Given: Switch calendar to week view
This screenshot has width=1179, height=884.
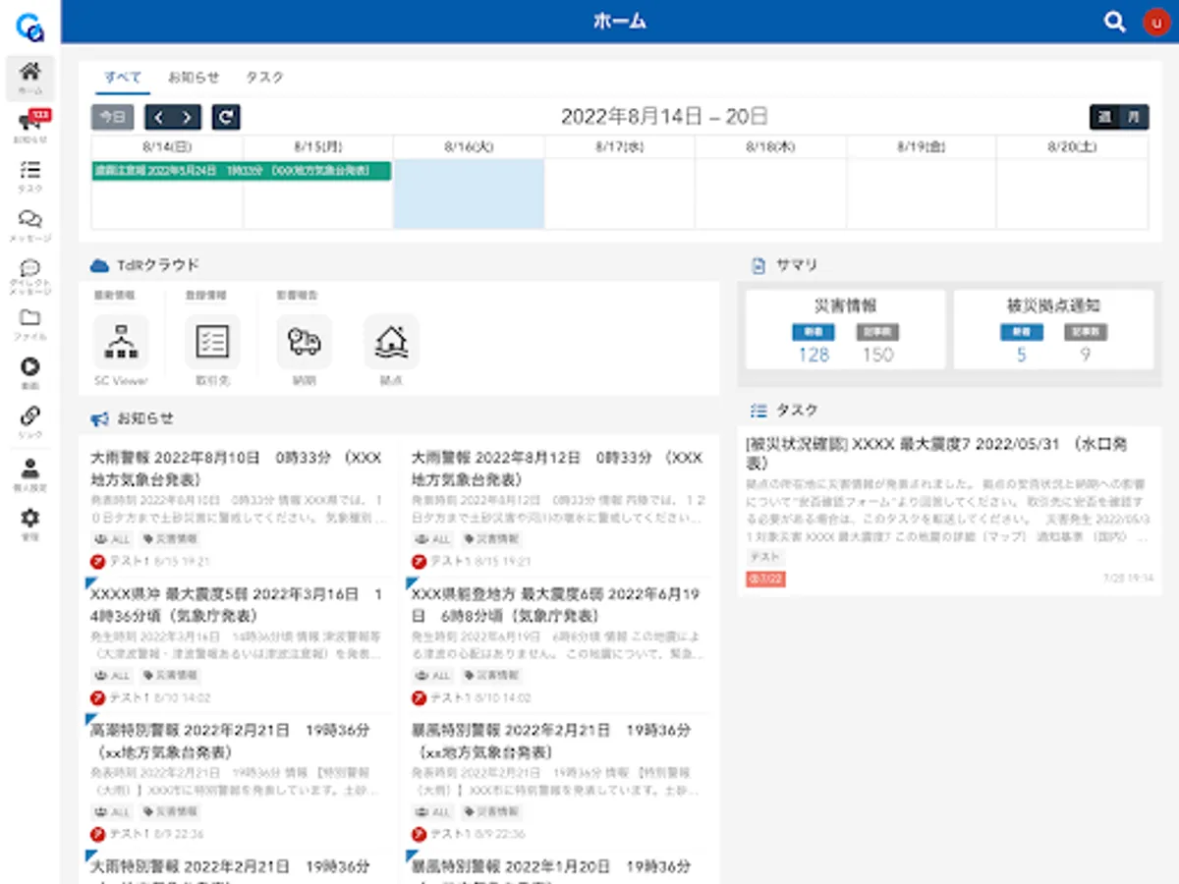Looking at the screenshot, I should [x=1105, y=117].
